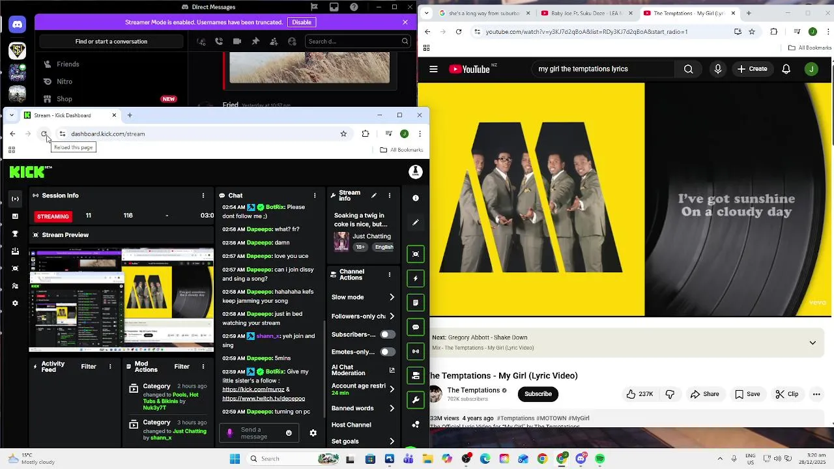Viewport: 834px width, 469px height.
Task: Open Kick profile avatar menu
Action: click(x=416, y=171)
